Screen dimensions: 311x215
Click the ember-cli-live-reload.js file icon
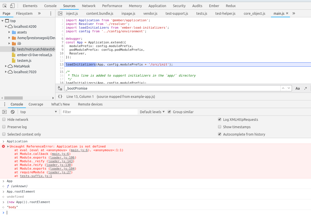point(14,55)
